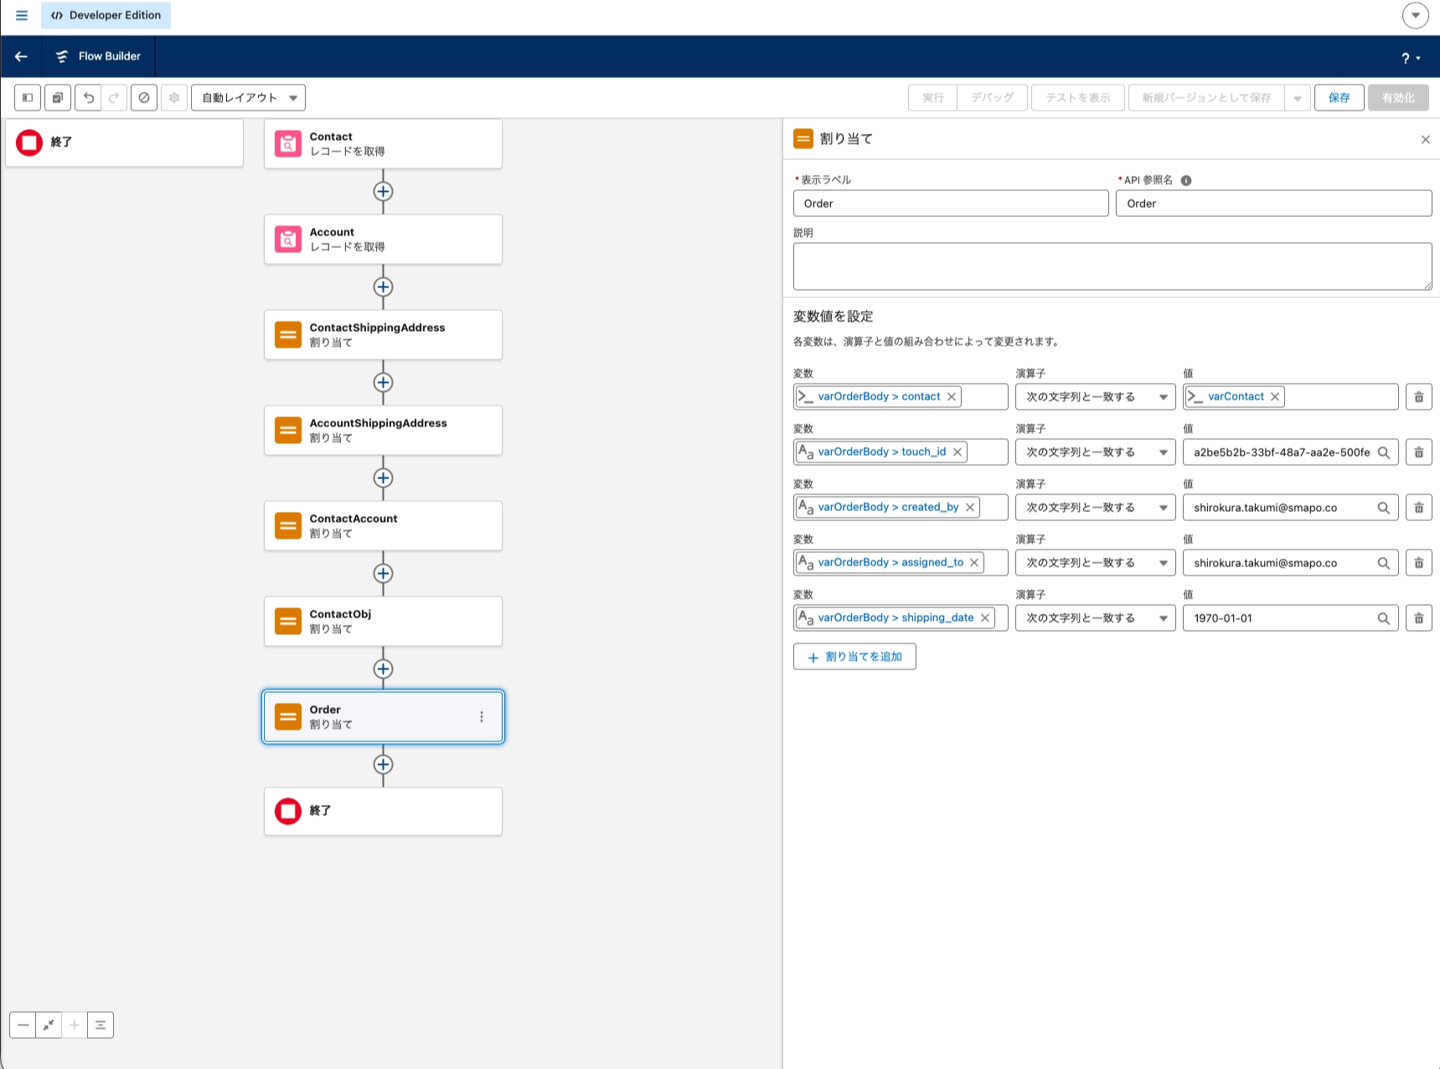Image resolution: width=1440 pixels, height=1069 pixels.
Task: Open the hamburger menu at top left
Action: pos(22,15)
